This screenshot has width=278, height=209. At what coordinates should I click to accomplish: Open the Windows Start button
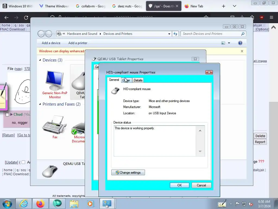point(7,204)
